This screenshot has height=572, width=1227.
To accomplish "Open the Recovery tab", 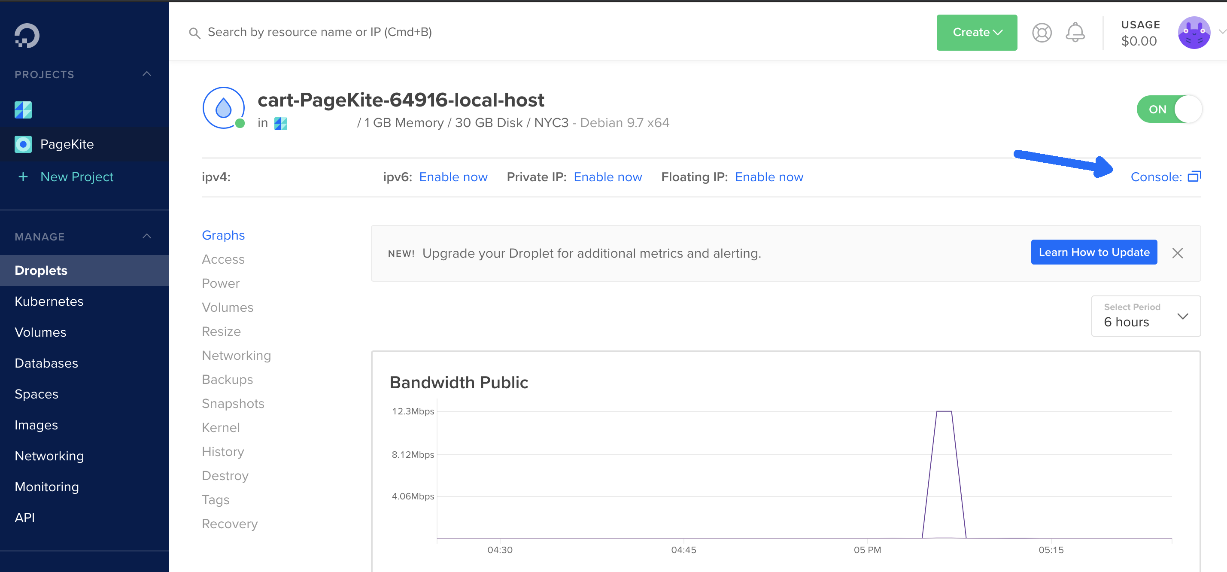I will 230,524.
